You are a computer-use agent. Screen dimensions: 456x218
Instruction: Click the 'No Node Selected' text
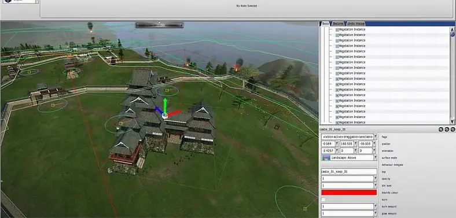247,6
